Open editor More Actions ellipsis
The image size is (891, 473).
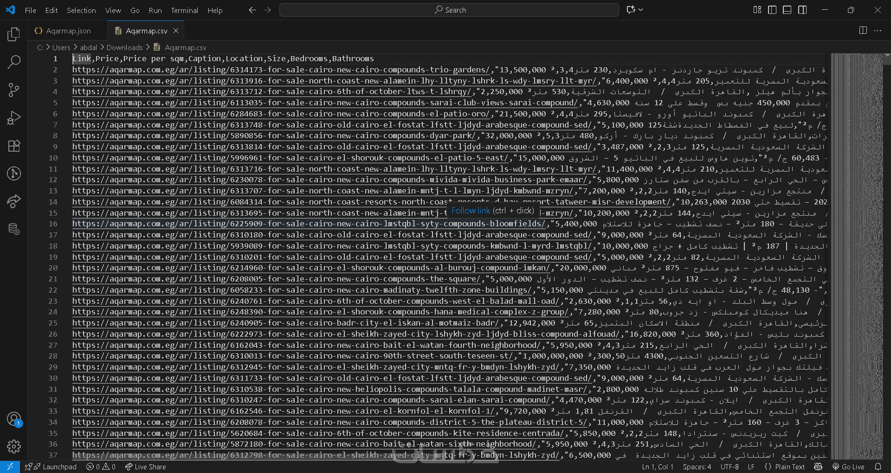(x=878, y=31)
